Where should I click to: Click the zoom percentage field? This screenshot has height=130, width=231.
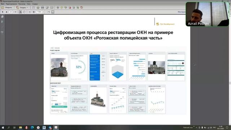point(39,12)
